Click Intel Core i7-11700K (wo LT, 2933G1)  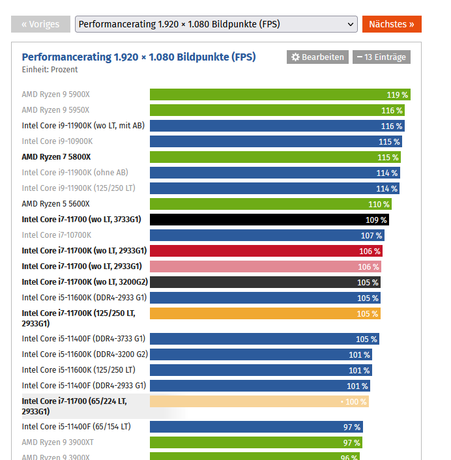[84, 251]
